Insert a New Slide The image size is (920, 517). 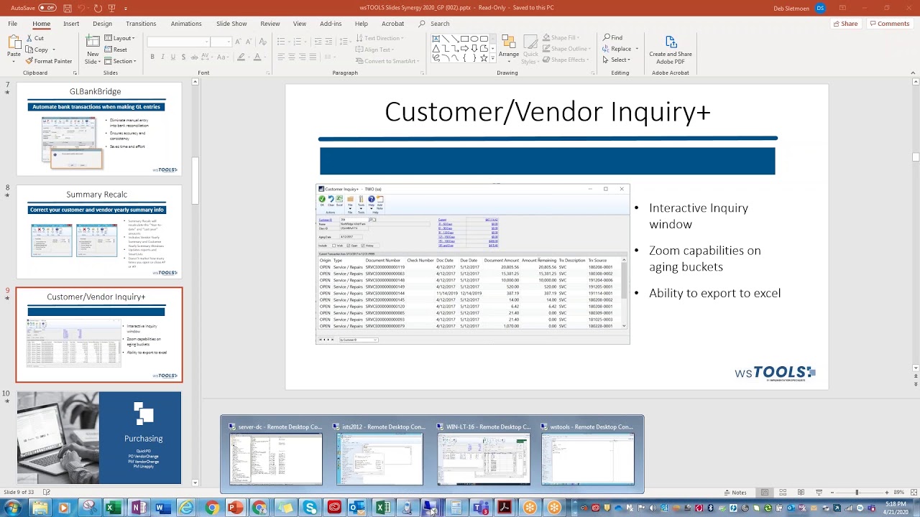93,49
